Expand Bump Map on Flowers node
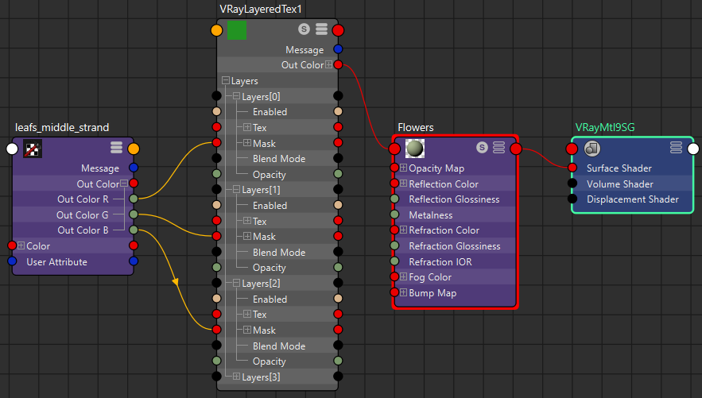Image resolution: width=702 pixels, height=398 pixels. click(x=403, y=292)
